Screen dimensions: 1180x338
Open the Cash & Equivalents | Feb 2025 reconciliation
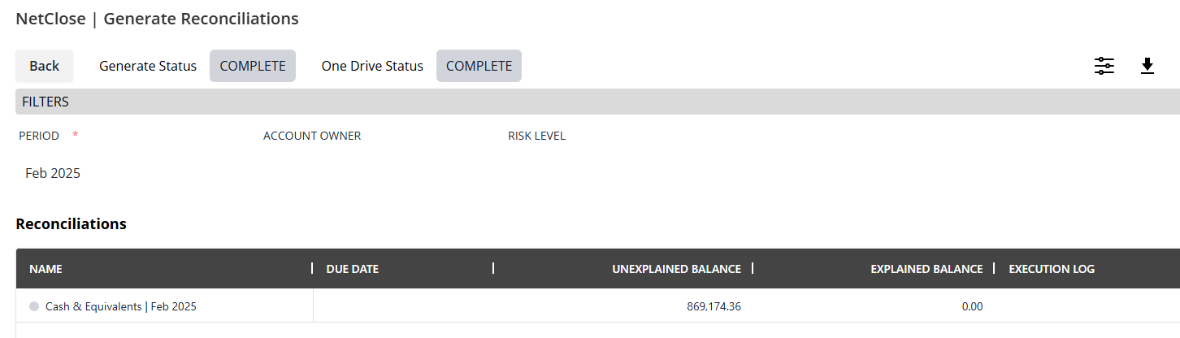click(121, 306)
